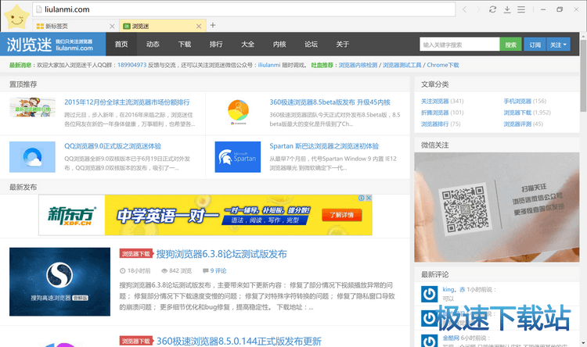Open the Chrome下载 link
The width and height of the screenshot is (587, 347).
443,65
